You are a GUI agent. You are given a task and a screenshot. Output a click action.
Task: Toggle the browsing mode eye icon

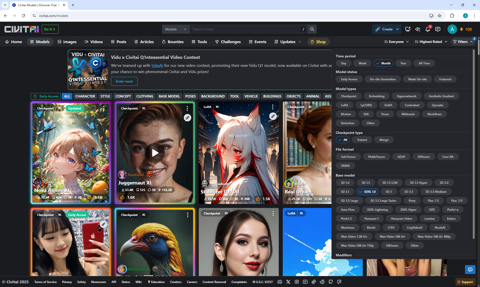point(417,29)
